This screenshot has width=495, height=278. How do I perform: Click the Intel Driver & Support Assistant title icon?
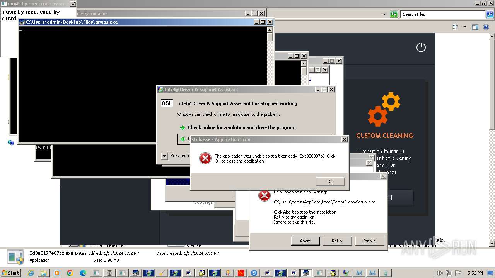[x=160, y=90]
